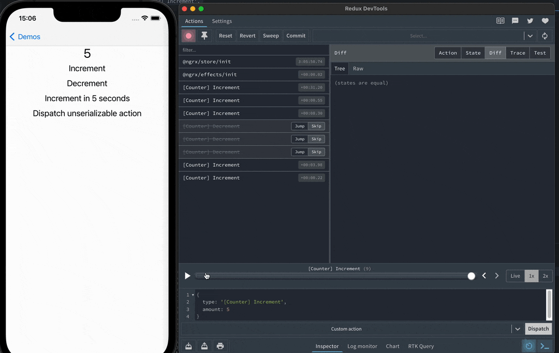Toggle the red record/pause recording button
559x353 pixels.
(188, 36)
